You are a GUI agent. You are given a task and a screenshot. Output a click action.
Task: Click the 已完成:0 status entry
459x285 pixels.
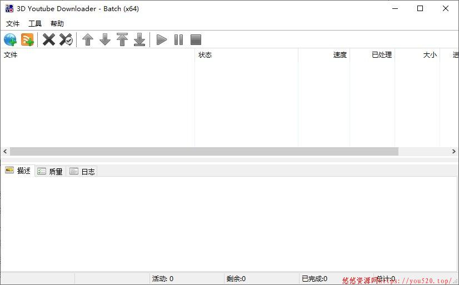click(315, 278)
